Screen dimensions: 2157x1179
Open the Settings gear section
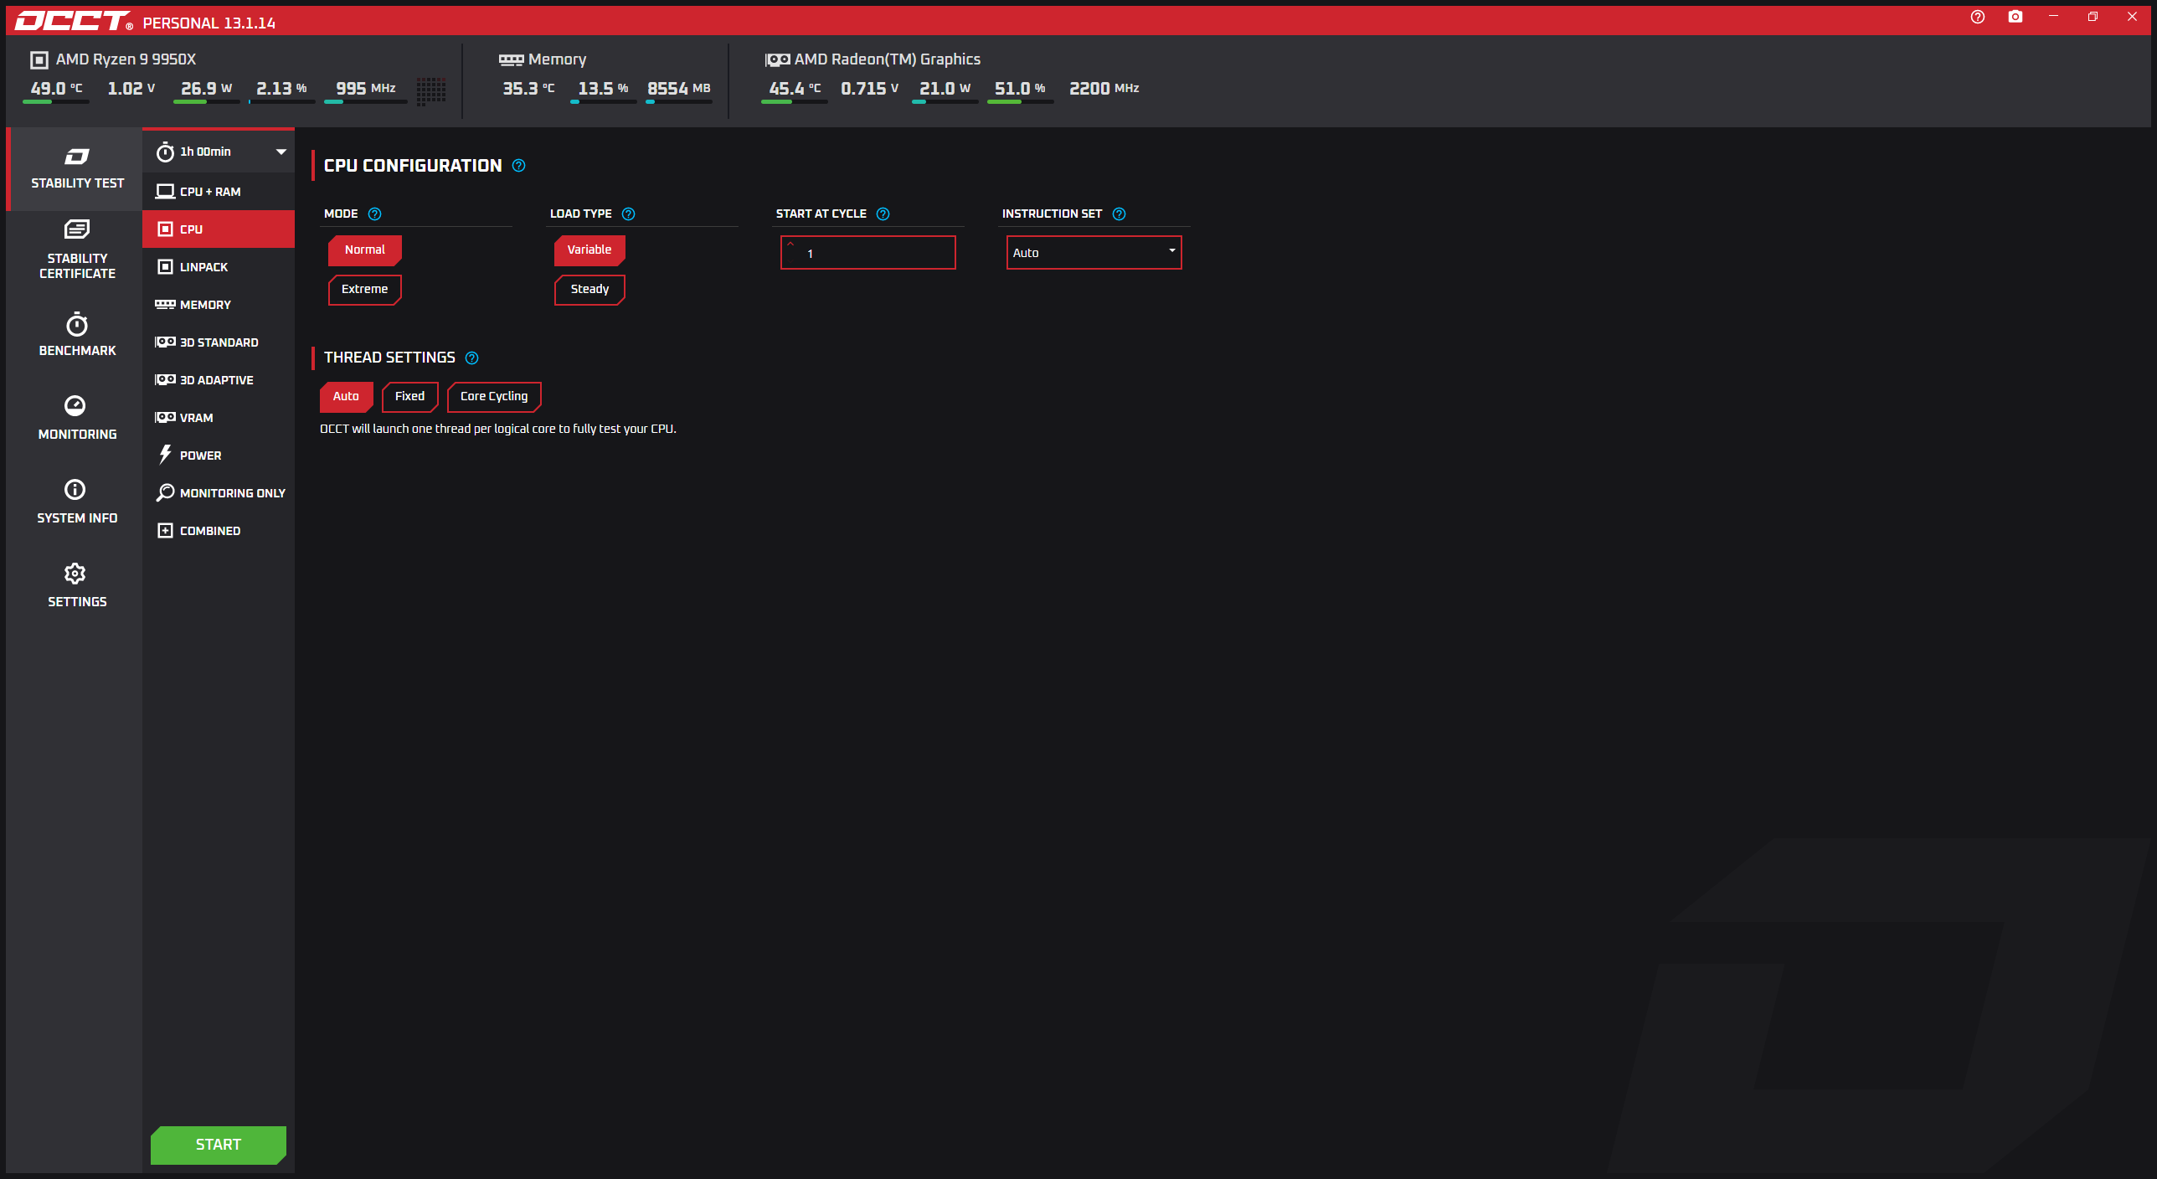point(77,584)
